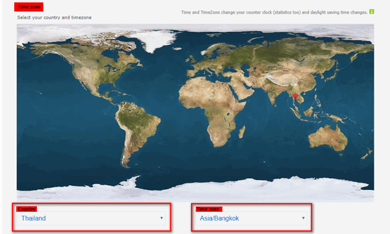Click on Madagascar island on the map
The image size is (390, 234).
242,132
